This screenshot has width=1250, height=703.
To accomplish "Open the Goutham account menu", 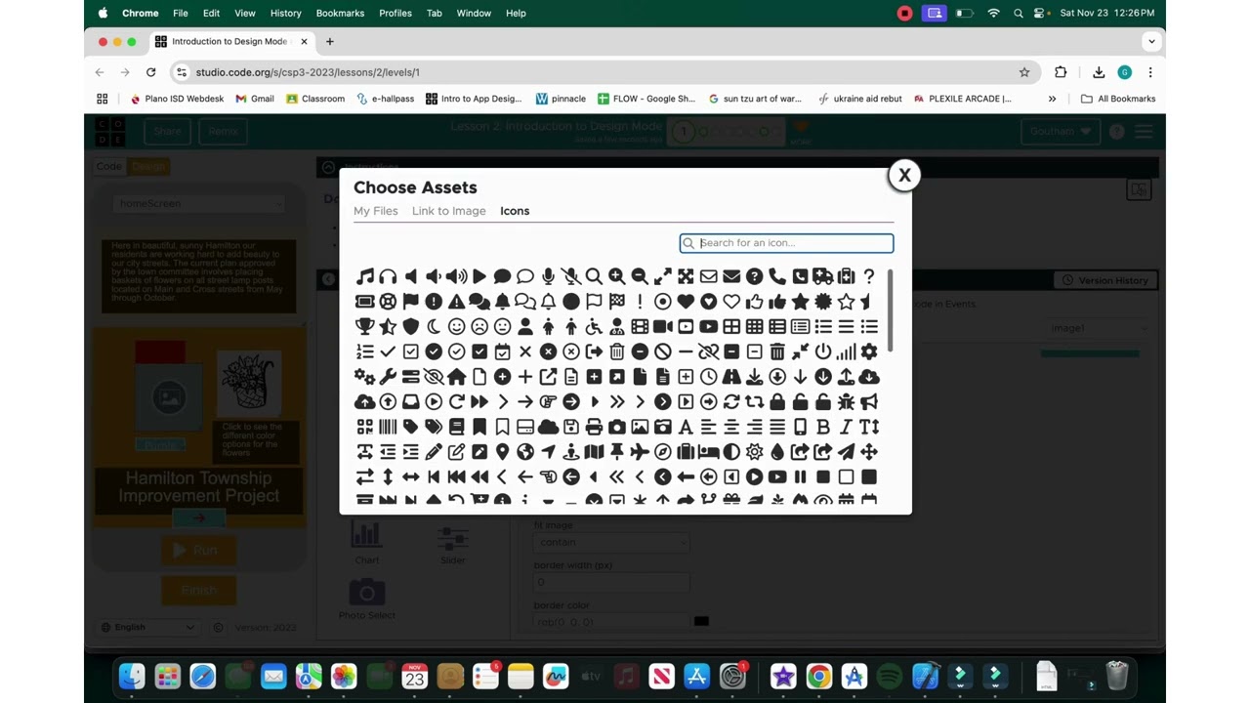I will (1061, 132).
